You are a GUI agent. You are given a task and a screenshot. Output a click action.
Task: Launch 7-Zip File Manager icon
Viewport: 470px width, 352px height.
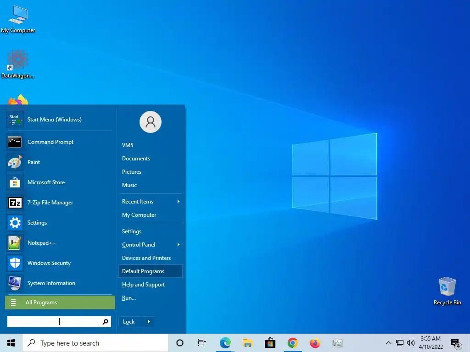coord(15,203)
